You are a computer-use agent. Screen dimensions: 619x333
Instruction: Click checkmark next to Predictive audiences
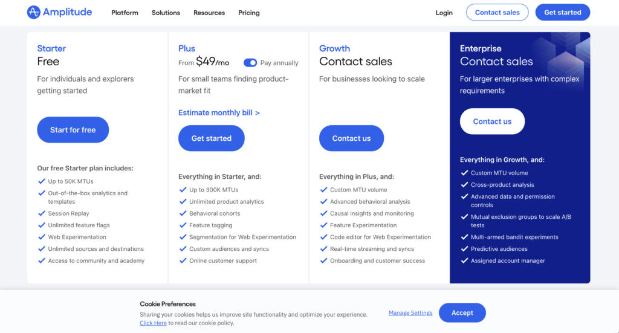(x=465, y=248)
